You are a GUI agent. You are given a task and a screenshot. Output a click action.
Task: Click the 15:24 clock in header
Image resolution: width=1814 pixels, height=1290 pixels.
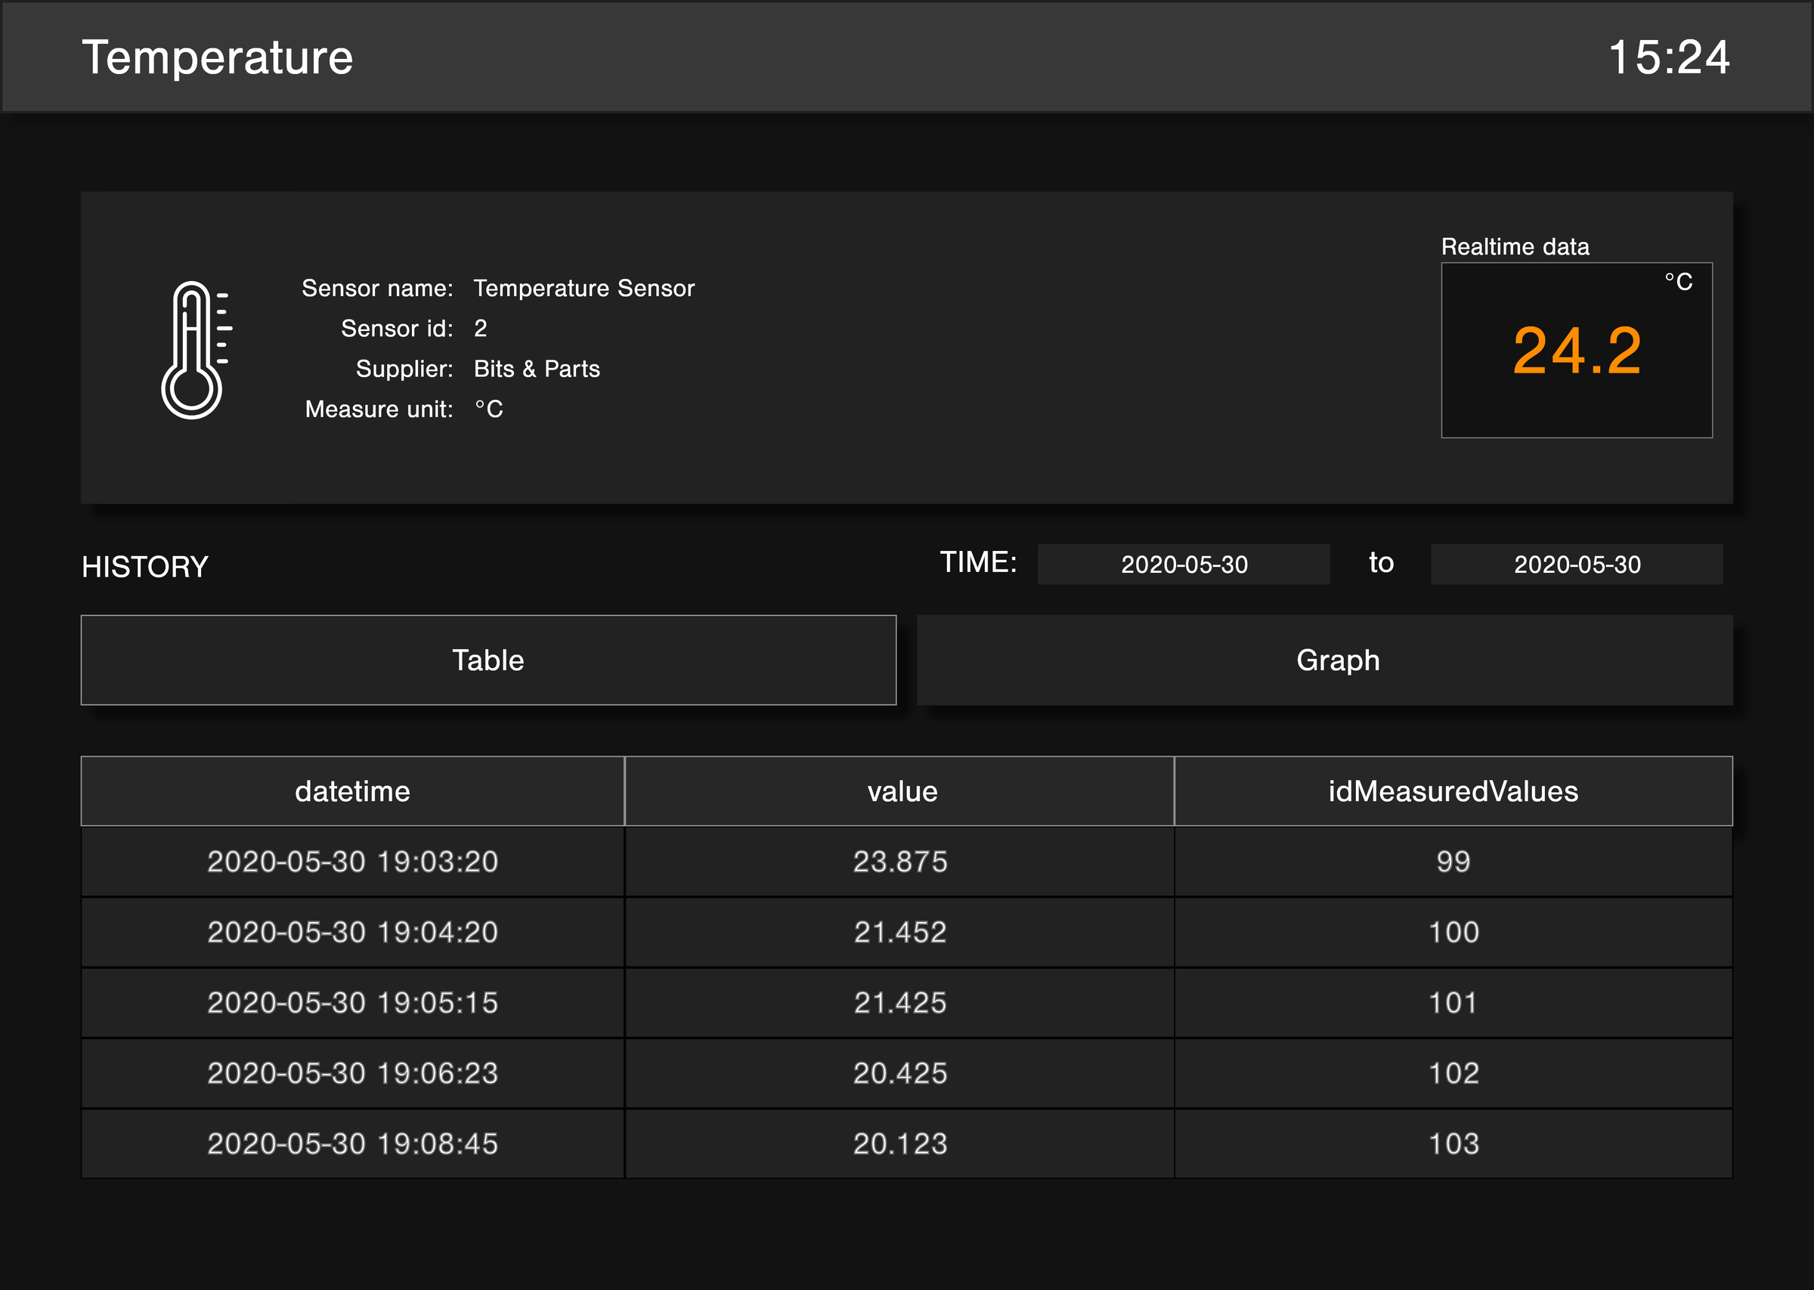1668,57
